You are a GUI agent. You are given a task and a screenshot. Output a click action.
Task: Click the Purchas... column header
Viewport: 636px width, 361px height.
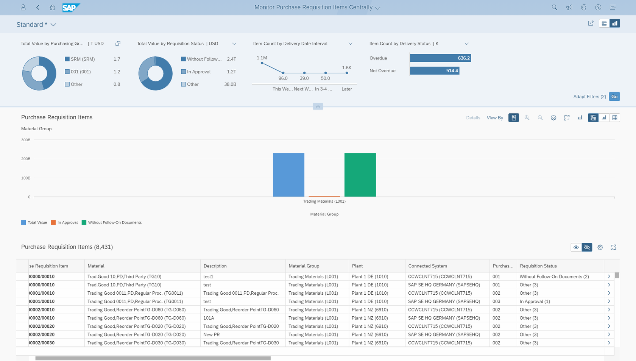(503, 266)
